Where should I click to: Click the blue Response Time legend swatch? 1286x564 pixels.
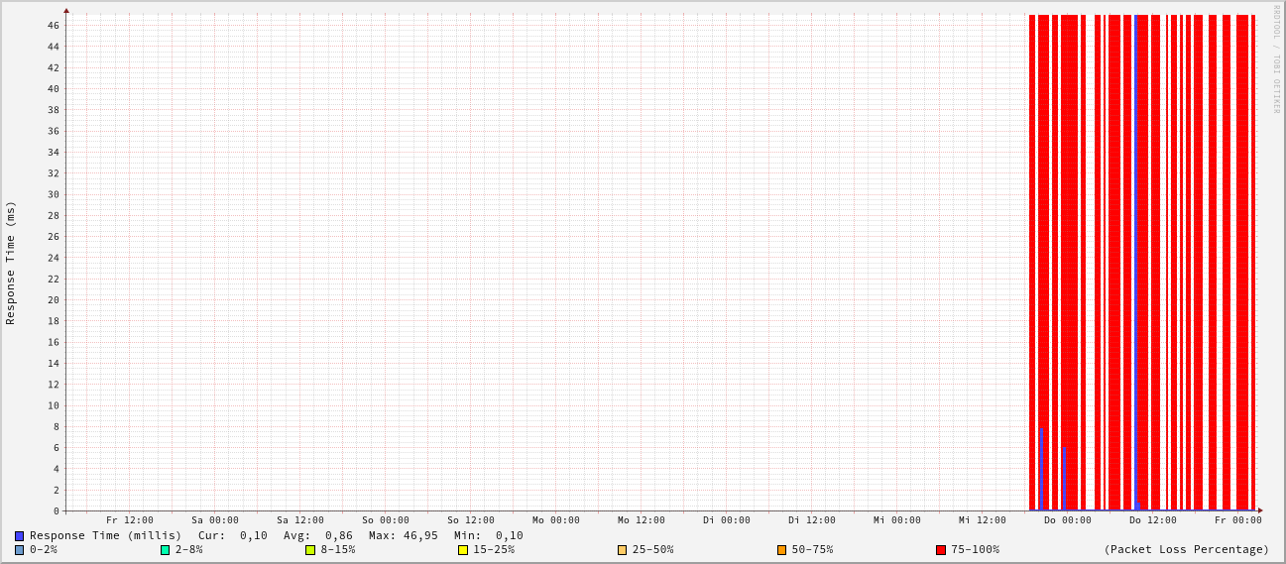coord(19,536)
